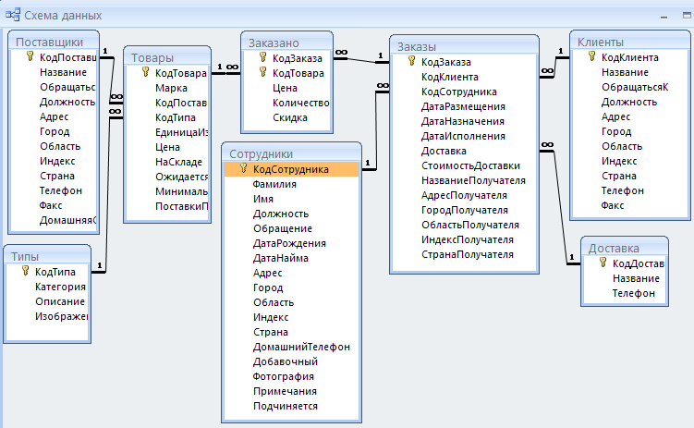
Task: Select the Марка field in Товары
Action: (171, 88)
